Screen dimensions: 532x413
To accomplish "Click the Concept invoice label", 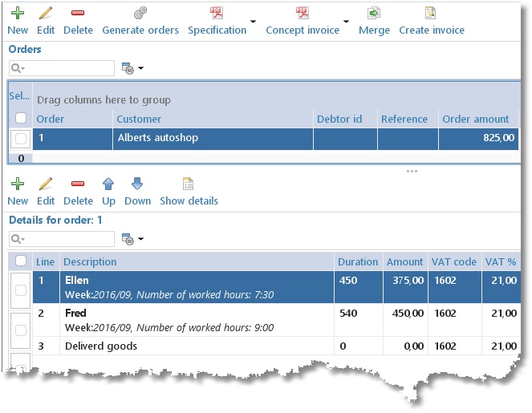I will pos(303,30).
